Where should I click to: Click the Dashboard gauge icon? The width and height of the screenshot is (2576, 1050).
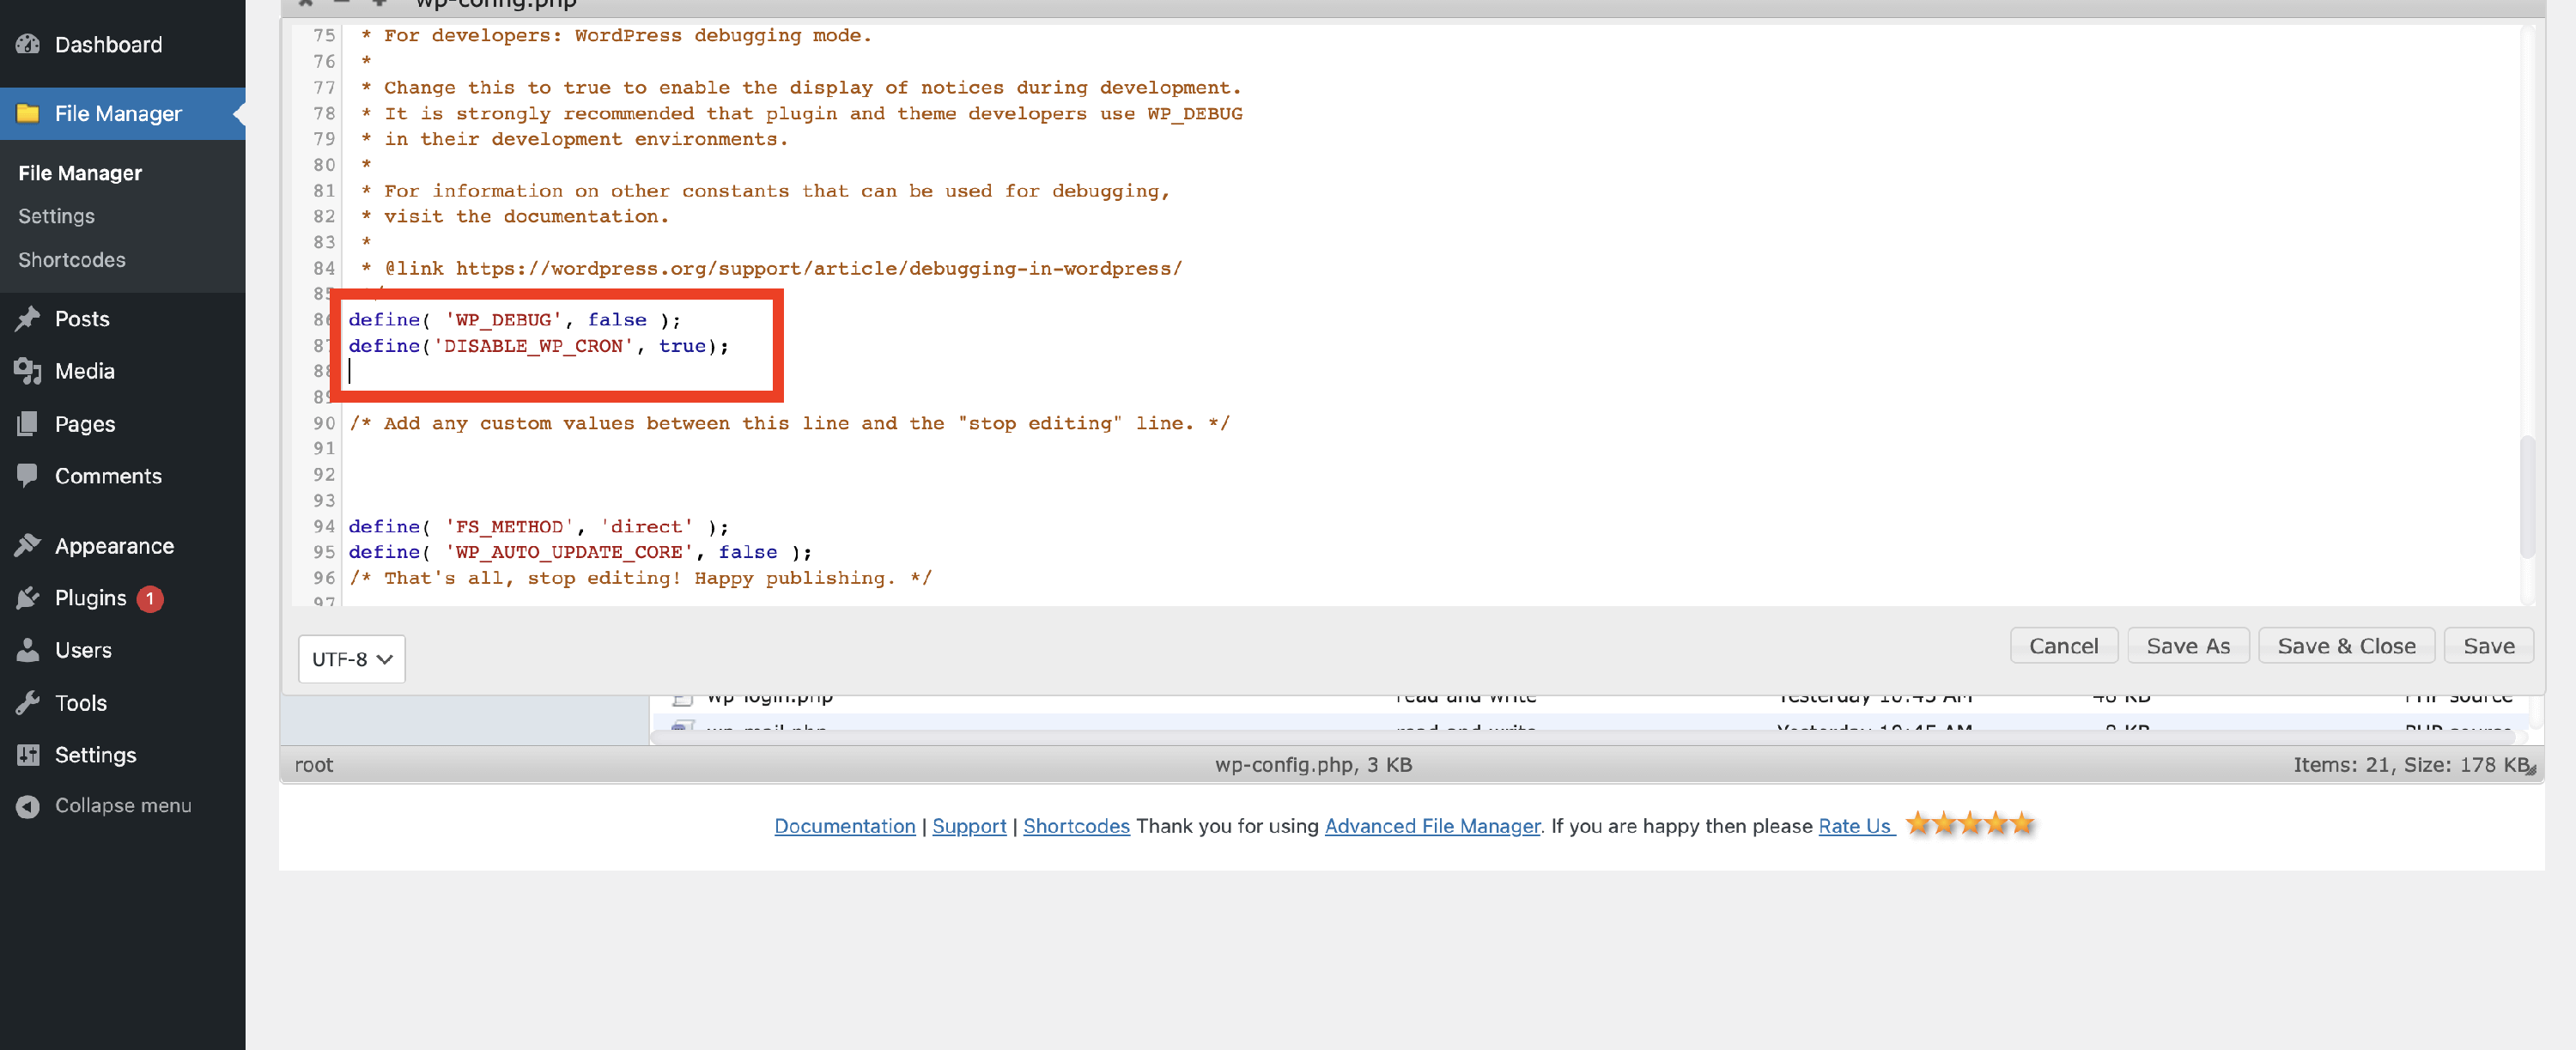click(x=28, y=44)
